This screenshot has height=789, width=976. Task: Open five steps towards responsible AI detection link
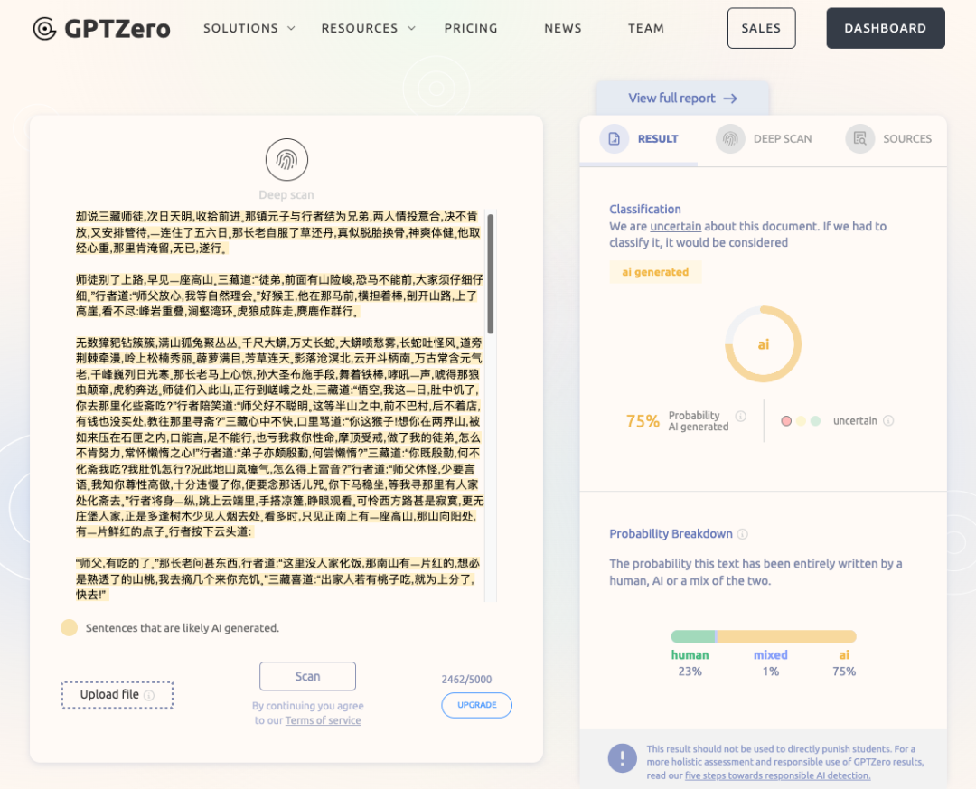pos(777,776)
